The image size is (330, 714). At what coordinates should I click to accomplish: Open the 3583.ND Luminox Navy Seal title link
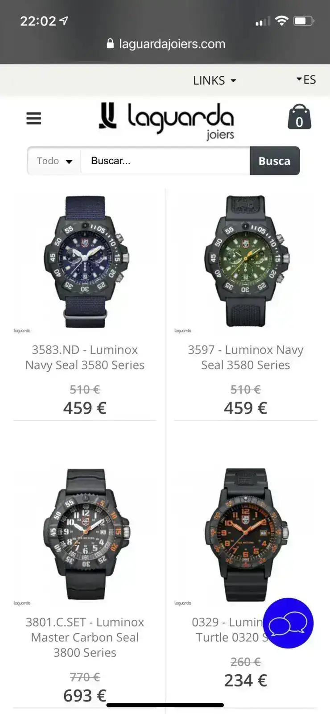pos(85,357)
